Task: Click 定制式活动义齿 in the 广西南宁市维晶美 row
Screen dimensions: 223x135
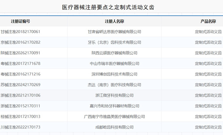Action: click(208, 117)
